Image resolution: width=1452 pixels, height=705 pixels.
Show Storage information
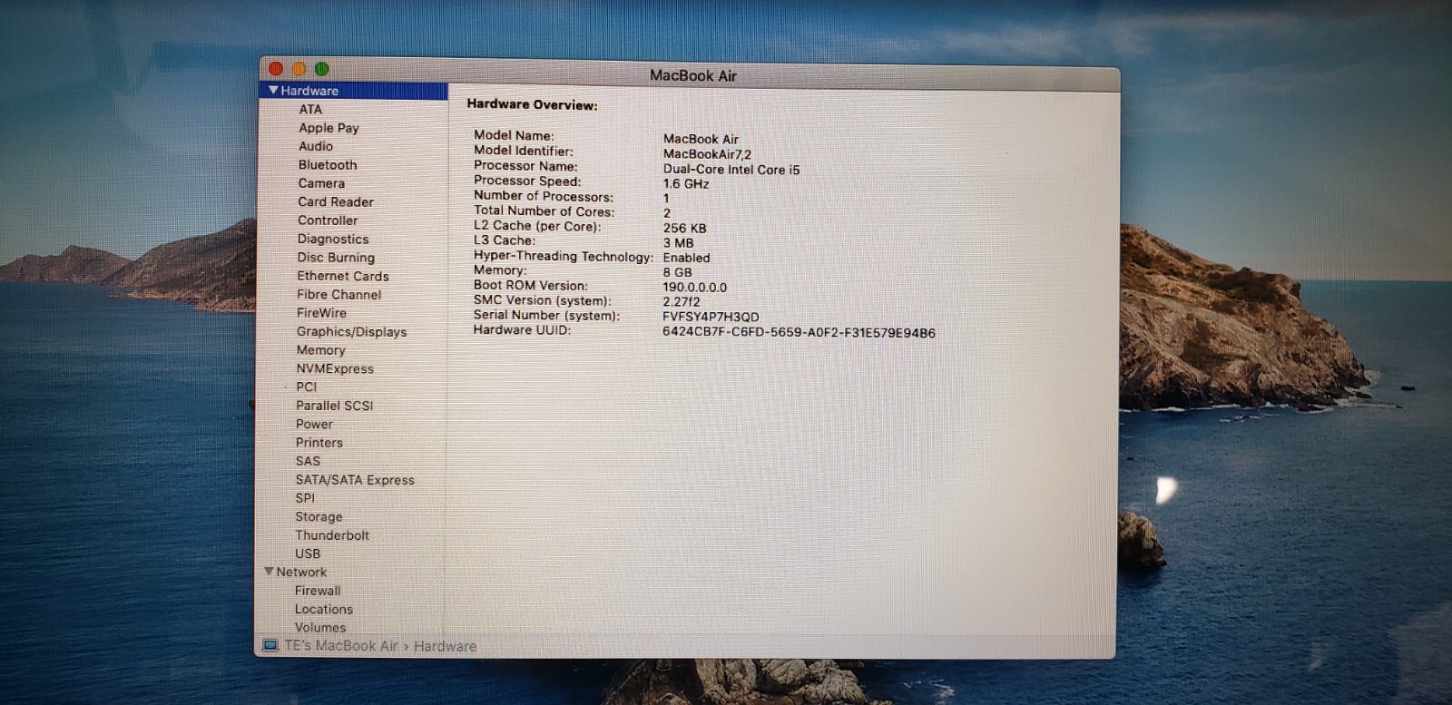[319, 516]
